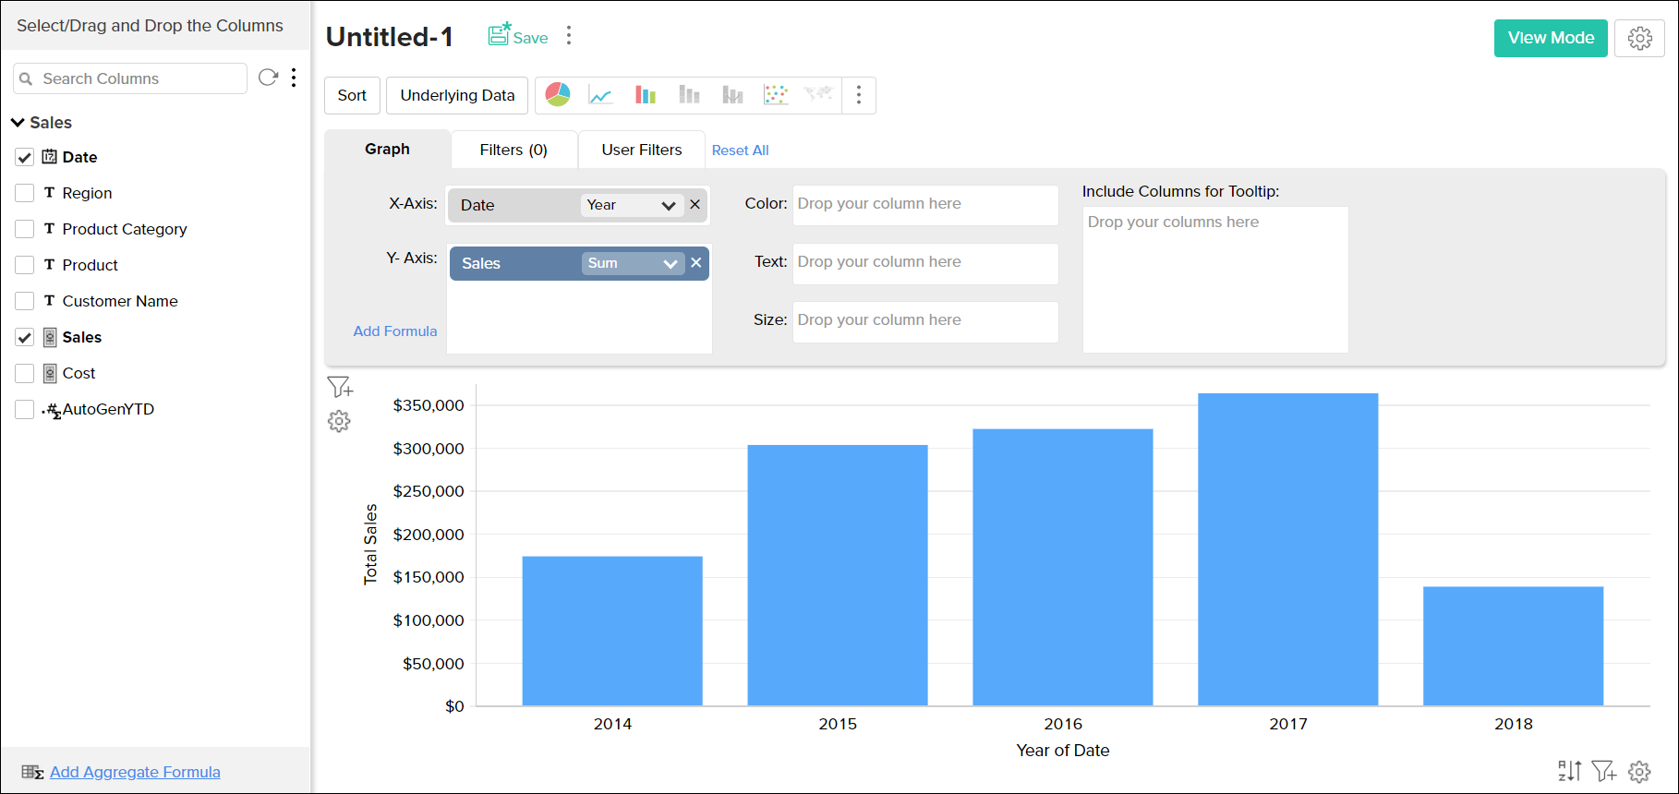Collapse the Sales table tree
This screenshot has height=794, width=1679.
pyautogui.click(x=18, y=123)
